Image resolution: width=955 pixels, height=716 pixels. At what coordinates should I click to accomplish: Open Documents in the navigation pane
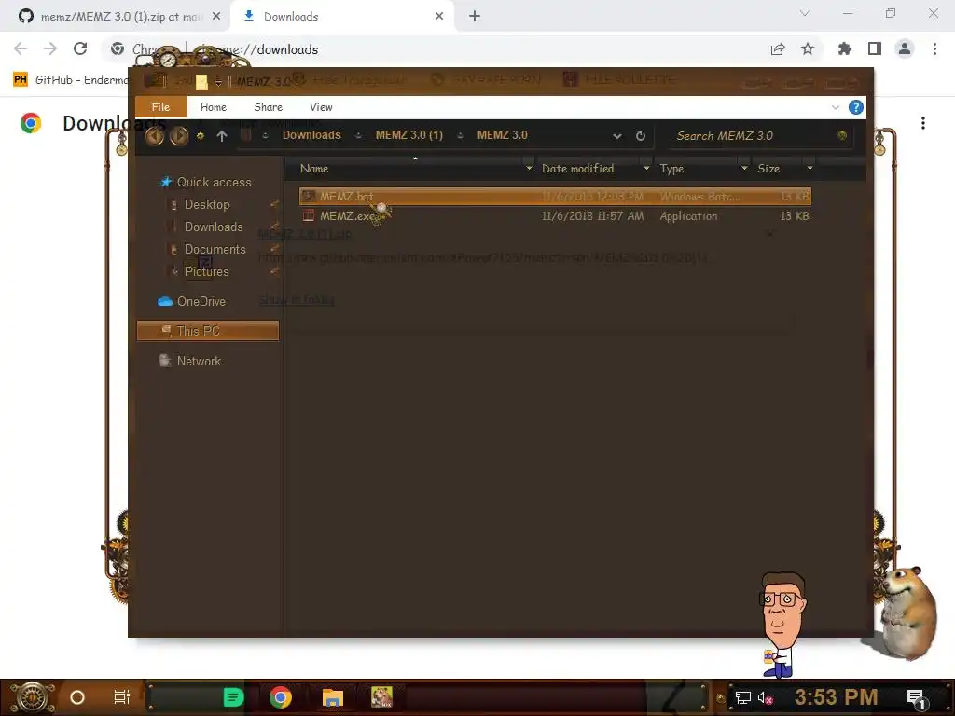(215, 249)
